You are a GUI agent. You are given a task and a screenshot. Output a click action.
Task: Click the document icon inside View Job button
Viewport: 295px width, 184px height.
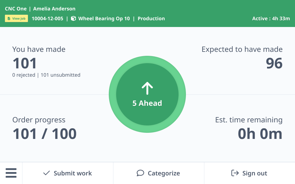click(9, 18)
